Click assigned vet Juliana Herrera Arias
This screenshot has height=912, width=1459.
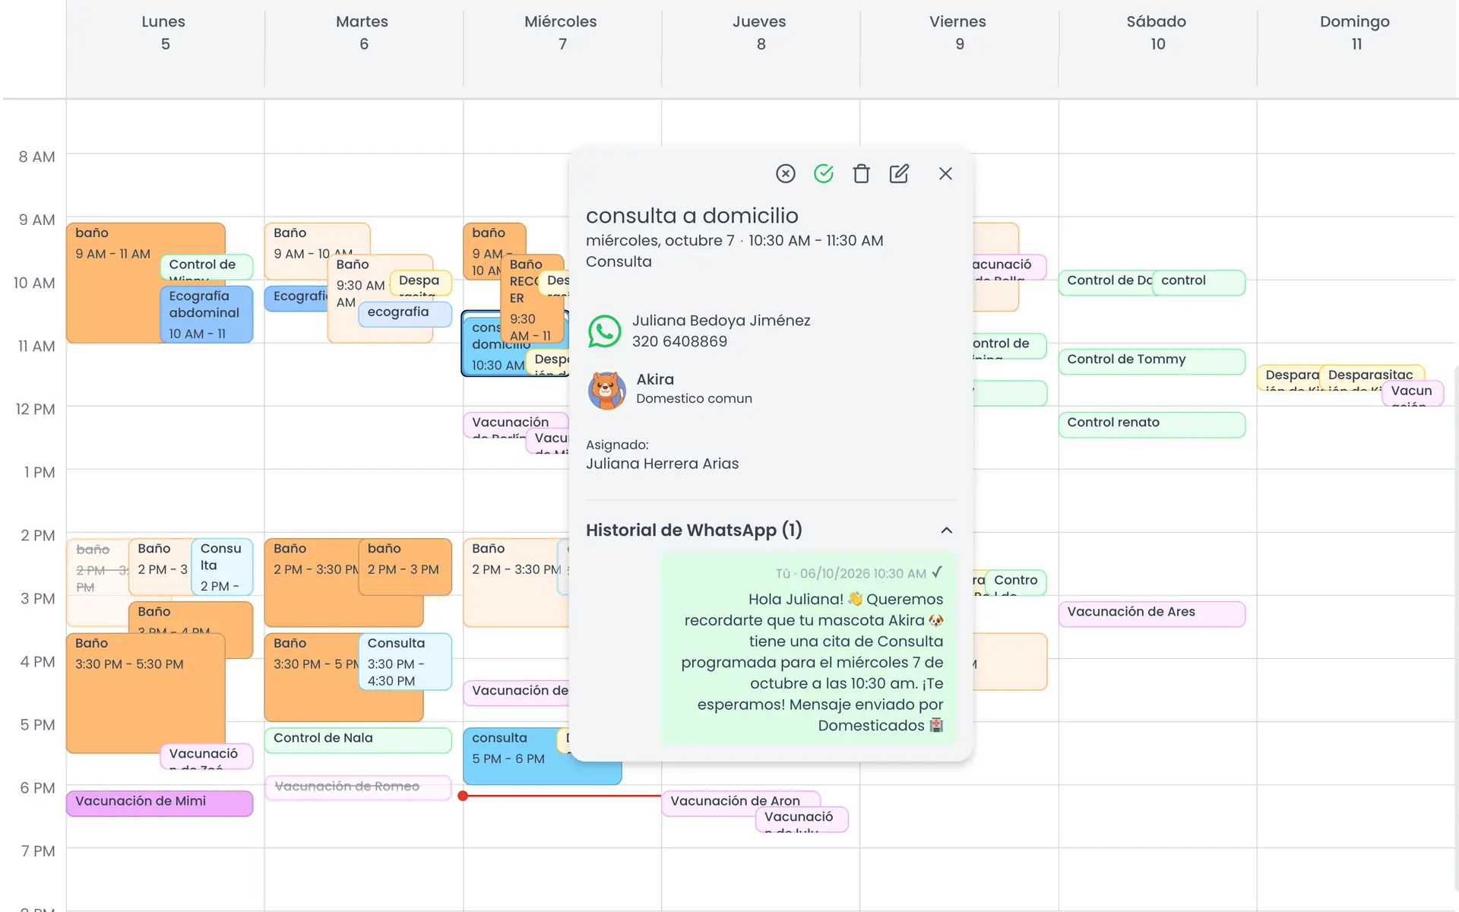tap(662, 464)
